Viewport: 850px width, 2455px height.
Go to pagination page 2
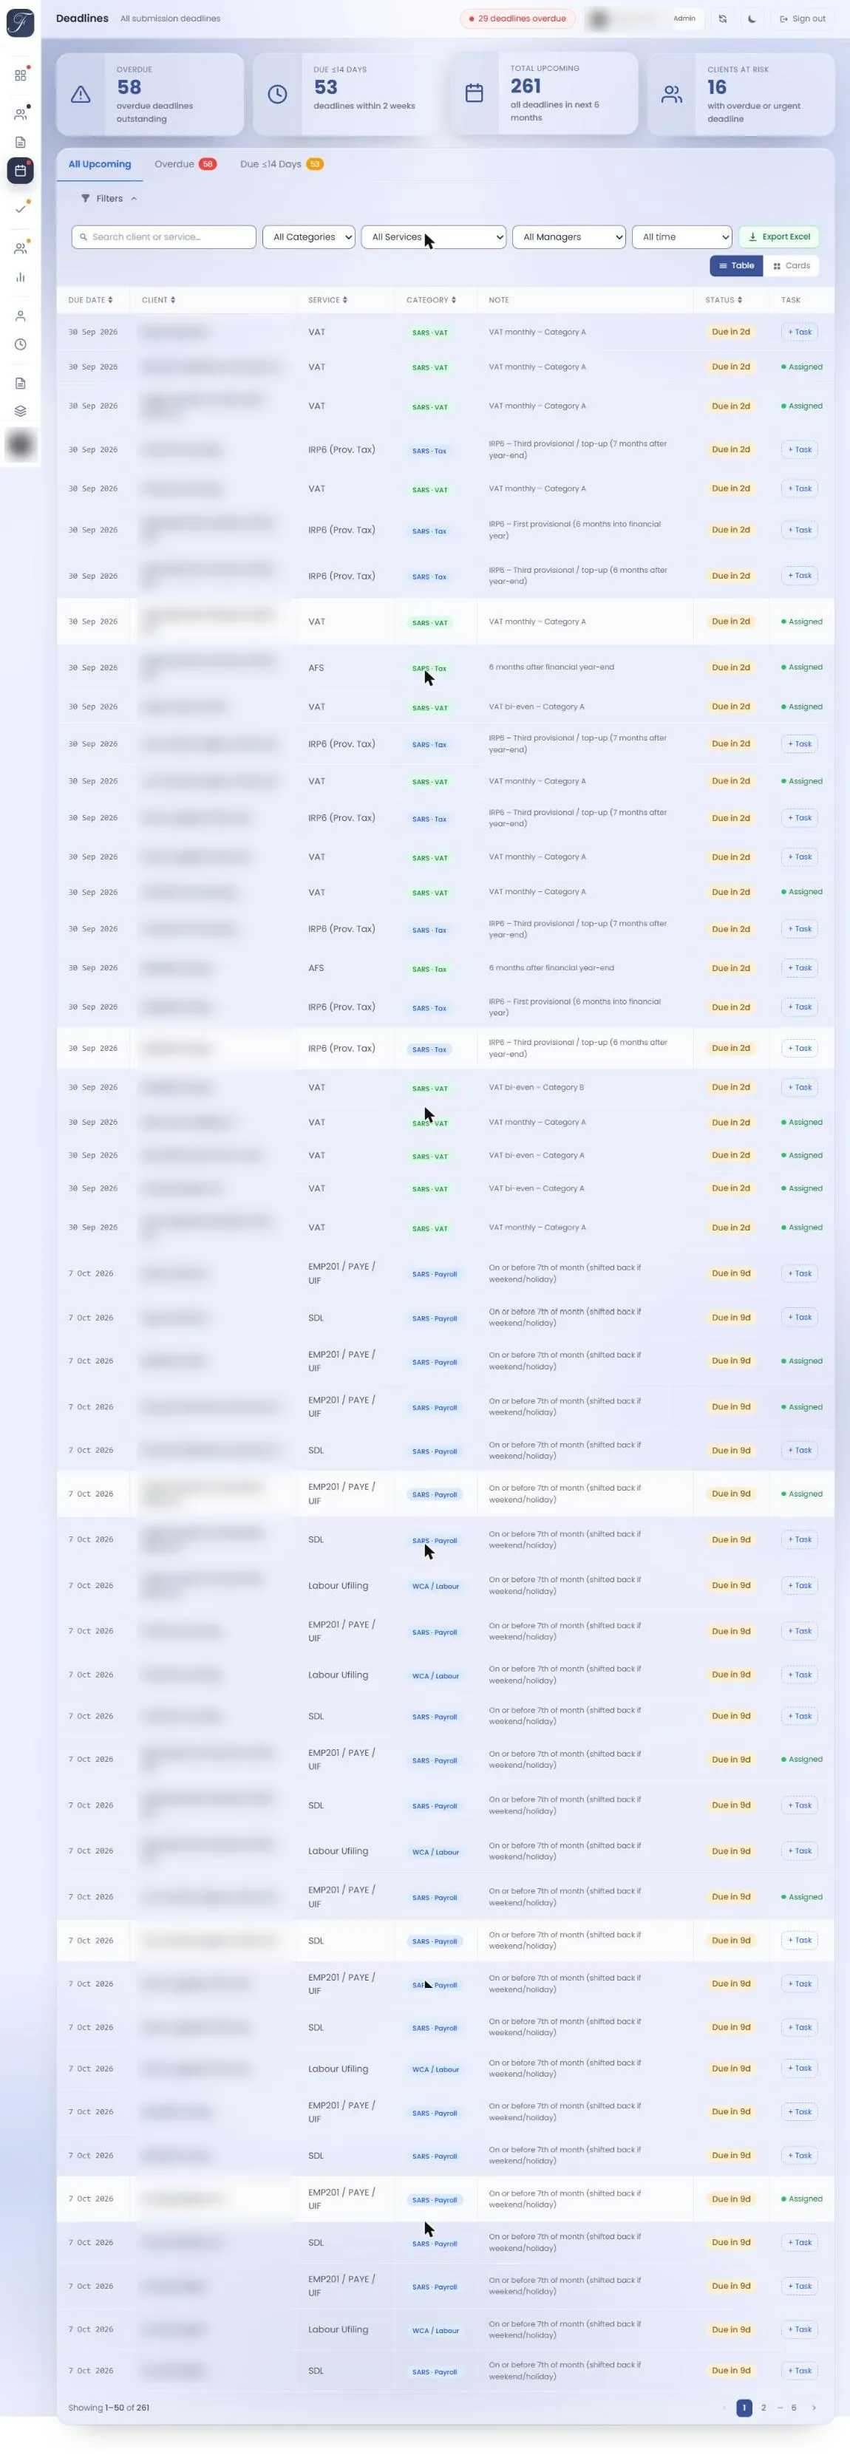pos(764,2408)
